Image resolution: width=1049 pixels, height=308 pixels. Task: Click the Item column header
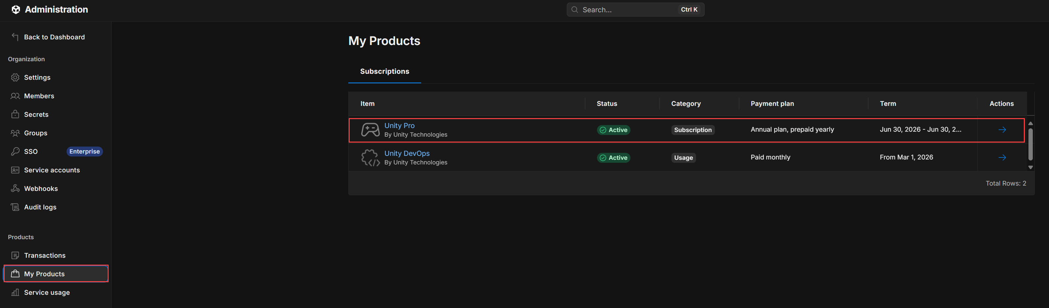[x=367, y=104]
